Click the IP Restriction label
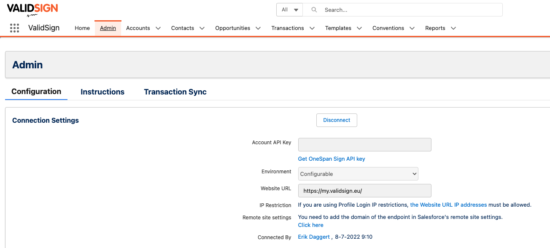This screenshot has width=550, height=248. point(275,205)
